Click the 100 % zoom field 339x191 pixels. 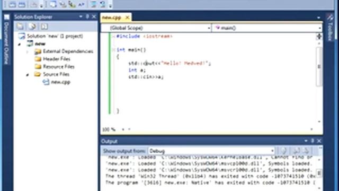[x=109, y=129]
